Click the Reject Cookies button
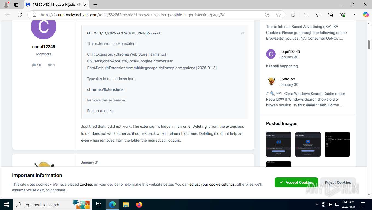 point(338,182)
